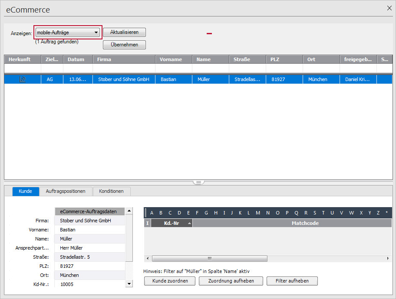Filter customers by letter C
This screenshot has width=396, height=299.
[170, 213]
